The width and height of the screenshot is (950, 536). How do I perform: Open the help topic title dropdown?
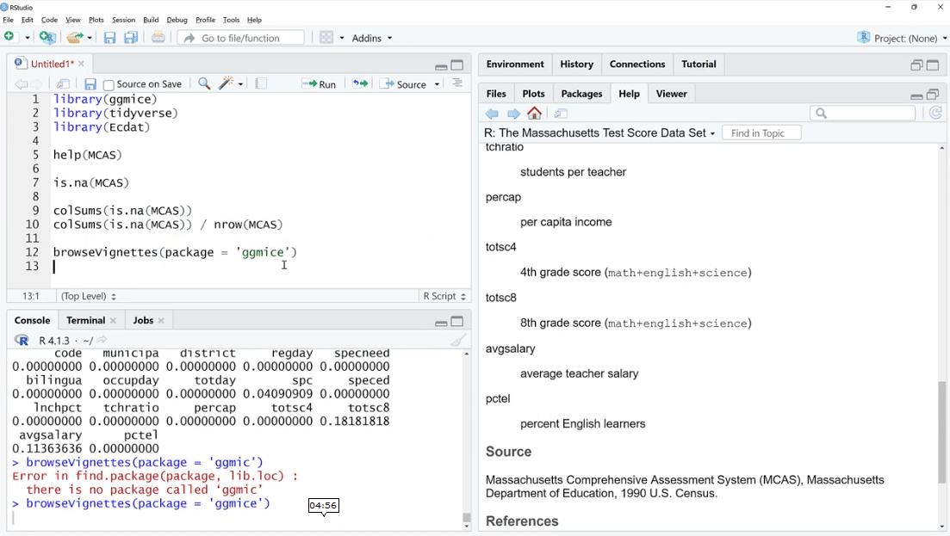click(x=599, y=133)
